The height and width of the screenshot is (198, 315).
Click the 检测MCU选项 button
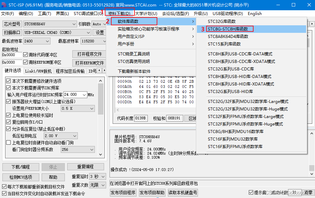[x=21, y=177]
